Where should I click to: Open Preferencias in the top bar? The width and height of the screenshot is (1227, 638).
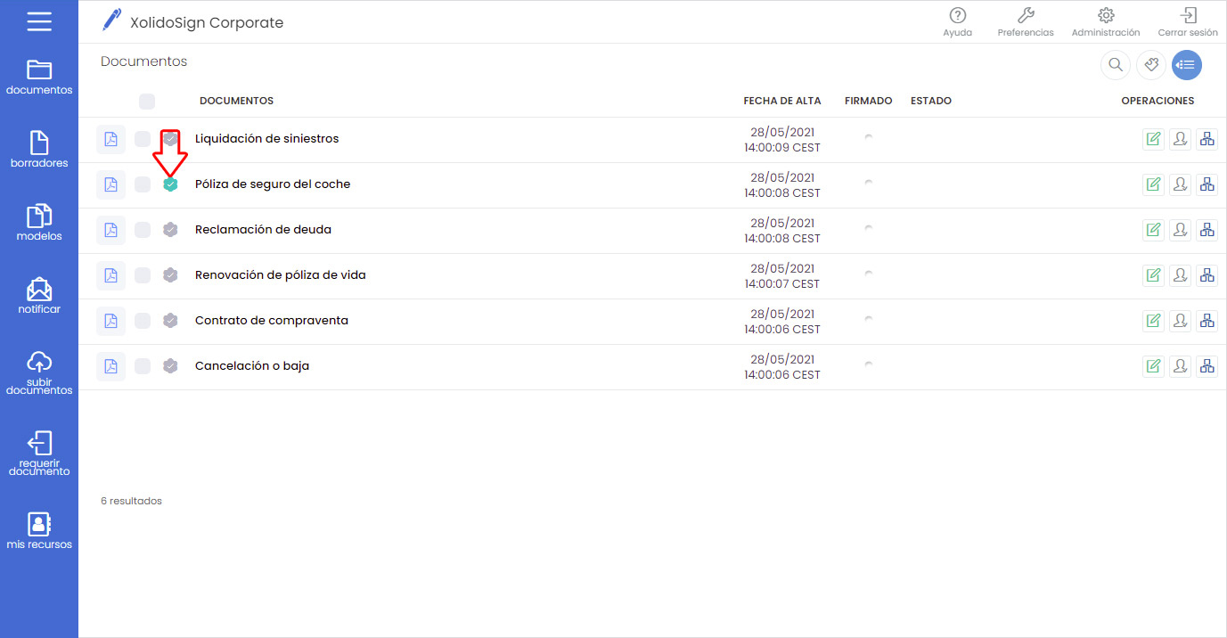(1025, 22)
